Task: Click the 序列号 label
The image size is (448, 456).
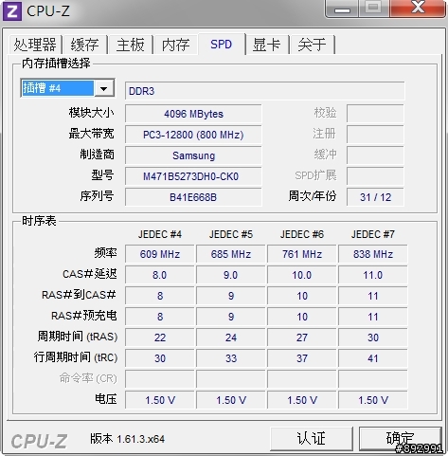Action: click(x=97, y=196)
